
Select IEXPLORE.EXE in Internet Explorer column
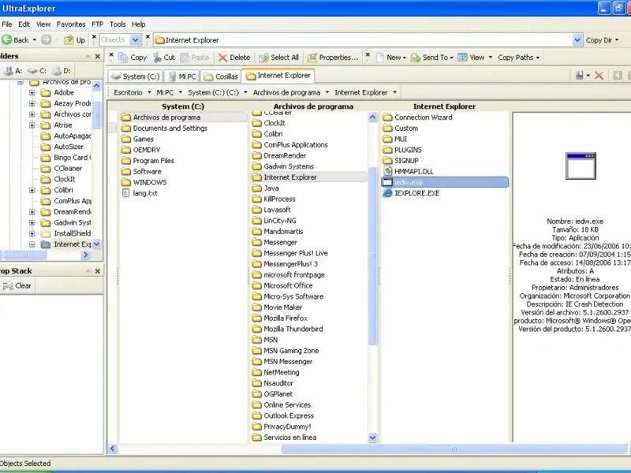(x=416, y=193)
